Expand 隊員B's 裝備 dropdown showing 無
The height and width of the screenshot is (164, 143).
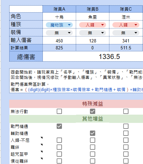click(93, 33)
